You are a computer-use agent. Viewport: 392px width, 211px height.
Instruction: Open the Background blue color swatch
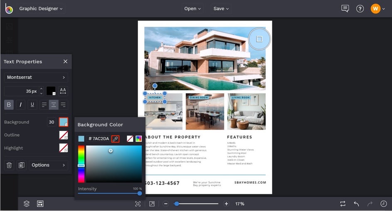(x=64, y=122)
